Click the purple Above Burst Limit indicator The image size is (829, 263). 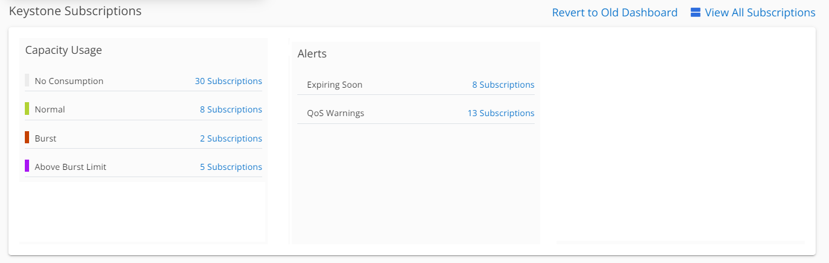point(27,166)
